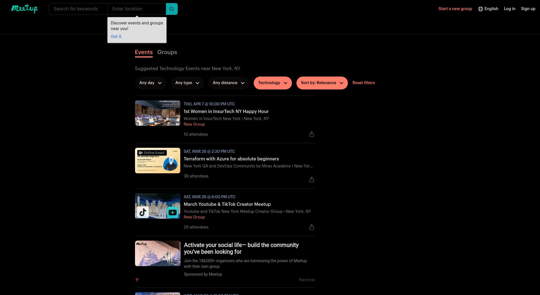This screenshot has height=295, width=540.
Task: Open Activate your social life ad headline
Action: point(241,248)
